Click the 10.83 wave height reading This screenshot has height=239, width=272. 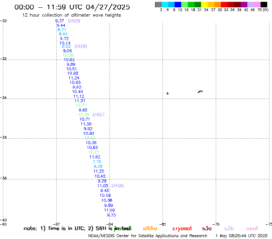93,147
